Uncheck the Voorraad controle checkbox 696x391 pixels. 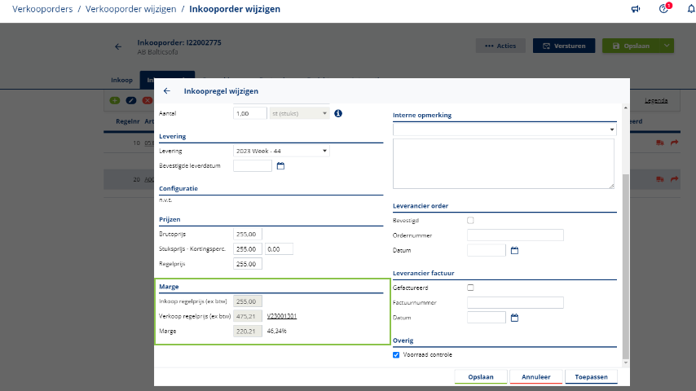[396, 355]
